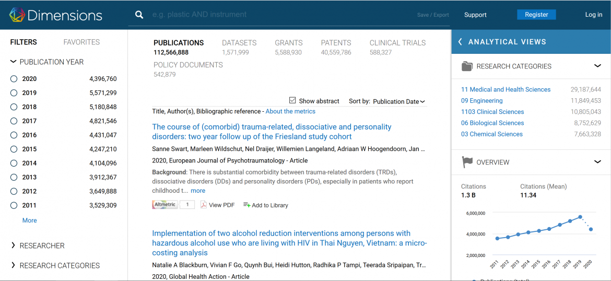
Task: Click the 2019 data point on chart
Action: click(580, 217)
